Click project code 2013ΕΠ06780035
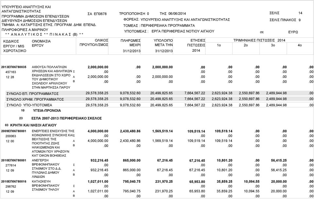 pyautogui.click(x=14, y=67)
